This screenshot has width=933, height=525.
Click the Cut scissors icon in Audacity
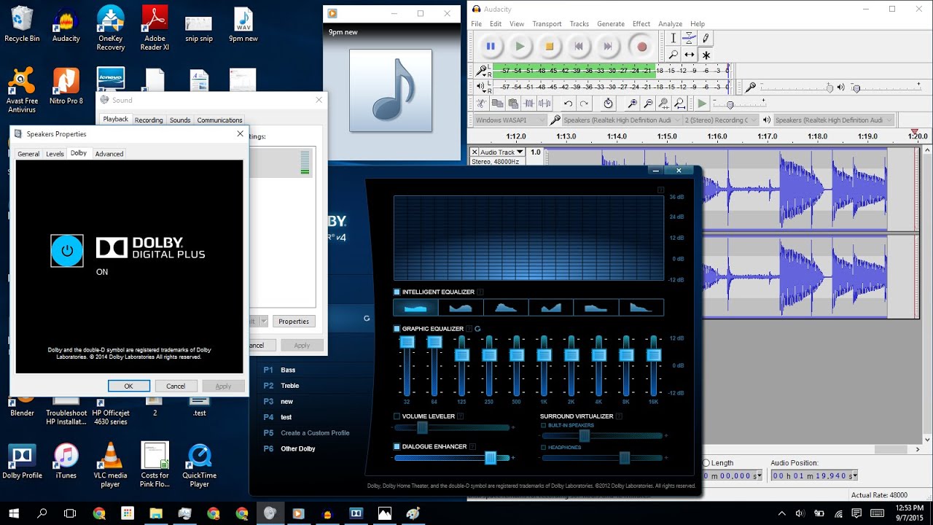(x=482, y=104)
